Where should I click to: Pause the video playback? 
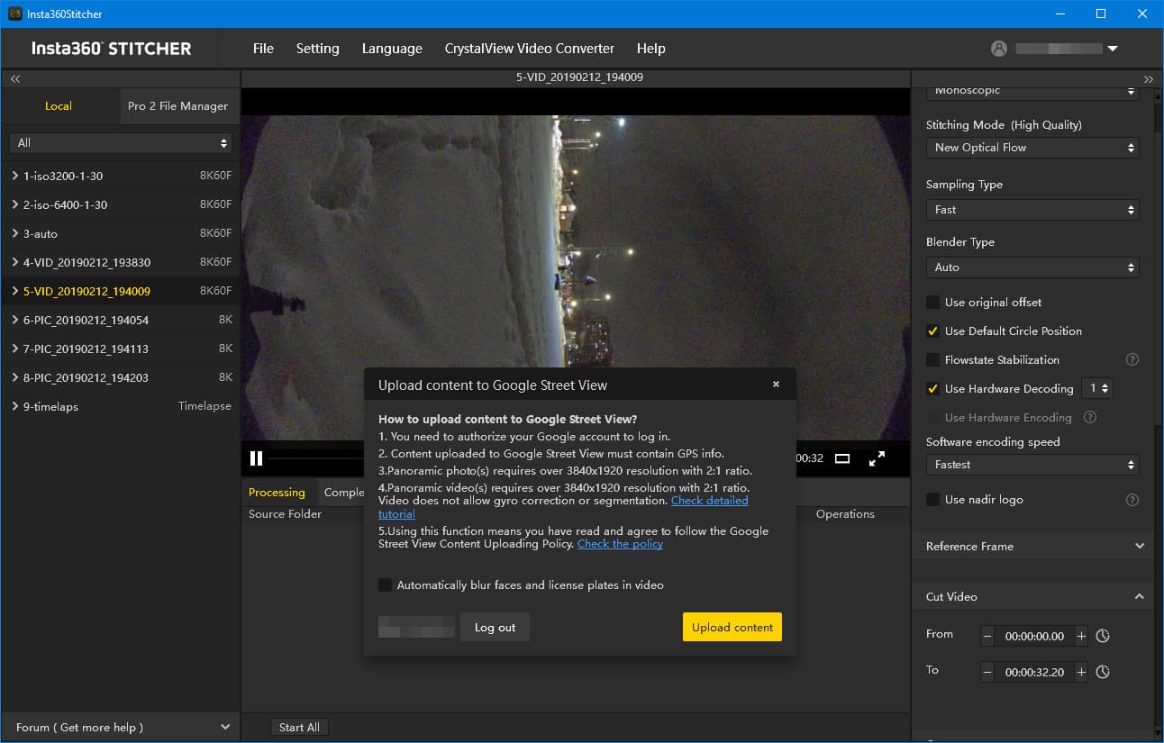256,458
